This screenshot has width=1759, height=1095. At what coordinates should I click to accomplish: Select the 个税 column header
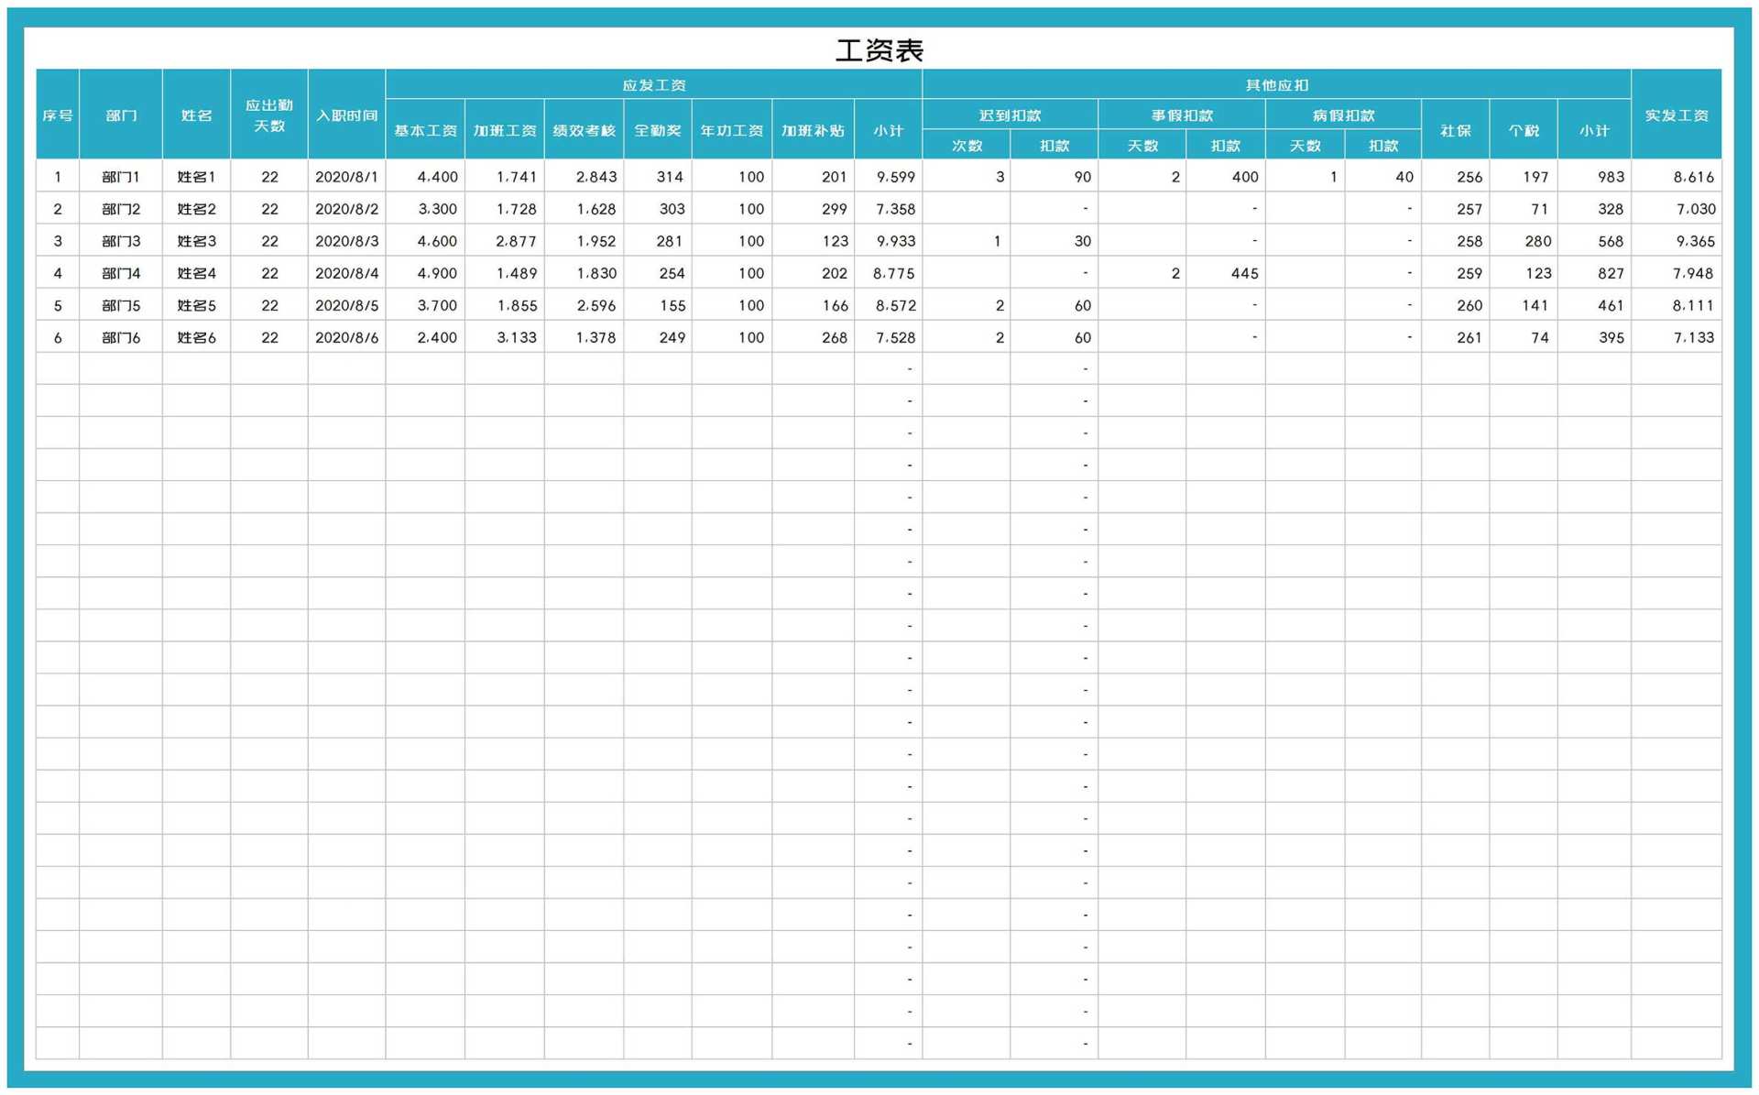click(x=1524, y=130)
